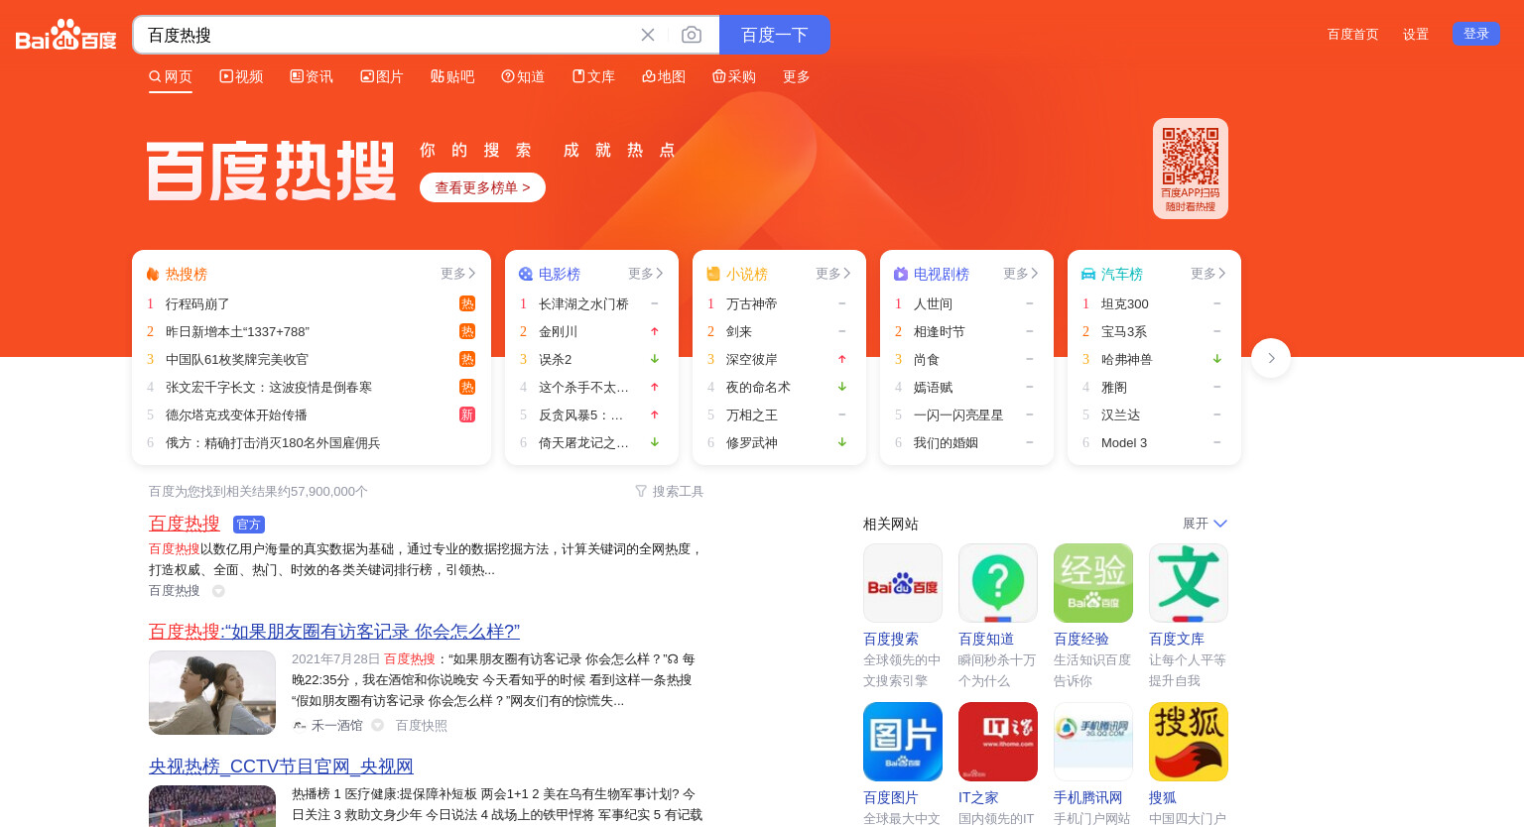Switch to the 视频 tab
Image resolution: width=1524 pixels, height=827 pixels.
[x=241, y=76]
